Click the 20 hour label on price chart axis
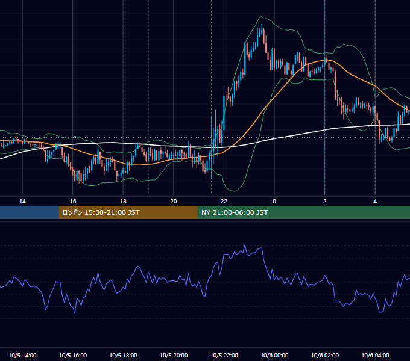 (174, 202)
